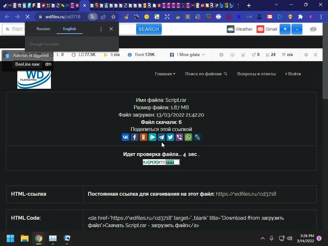Click external links count 8 icon

(x=256, y=55)
